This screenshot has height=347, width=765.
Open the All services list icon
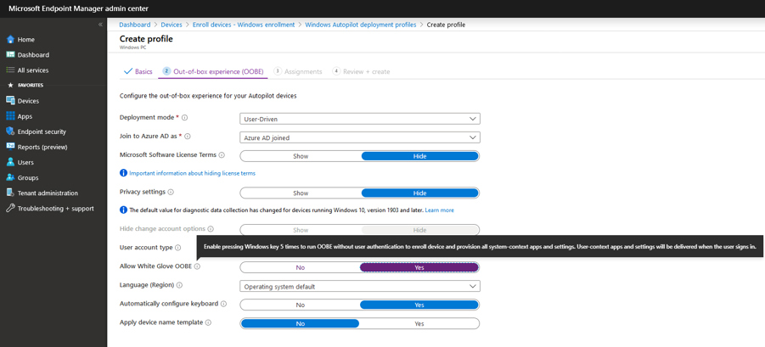10,70
